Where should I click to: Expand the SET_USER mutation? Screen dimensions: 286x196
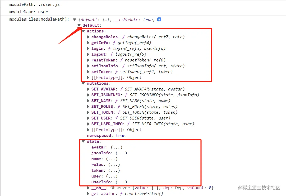(x=88, y=118)
